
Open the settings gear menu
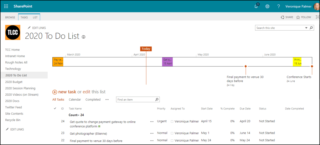pyautogui.click(x=267, y=6)
